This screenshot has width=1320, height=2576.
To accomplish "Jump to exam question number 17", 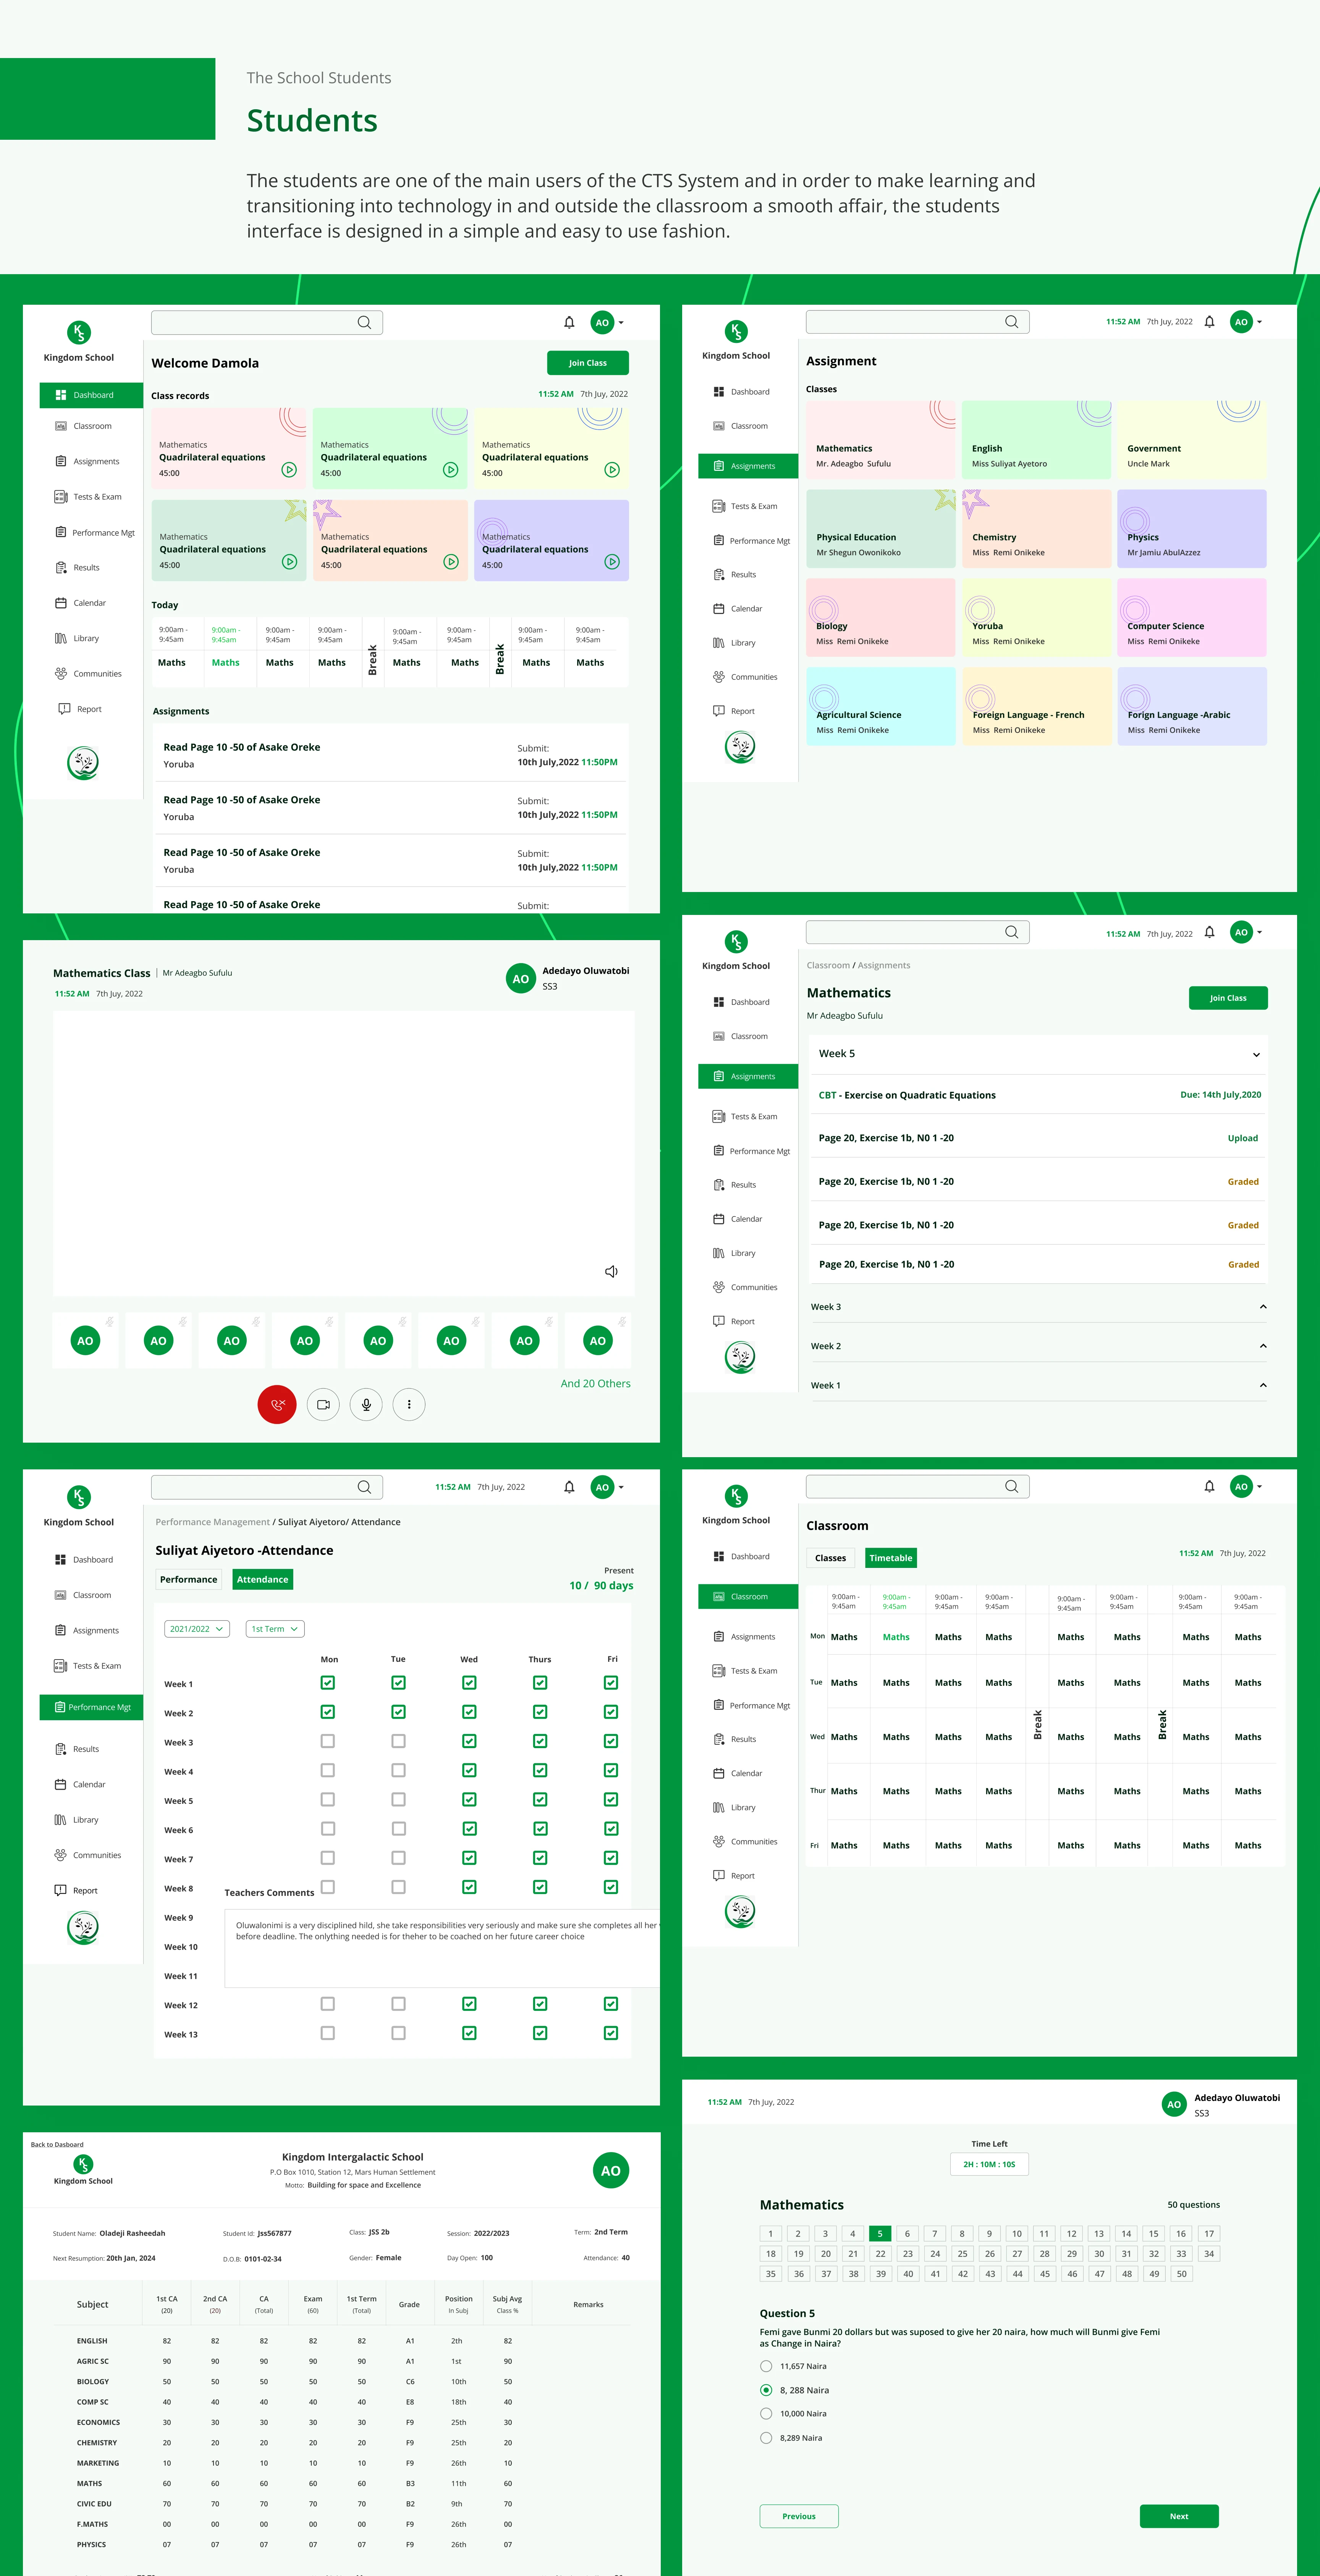I will (1209, 2233).
